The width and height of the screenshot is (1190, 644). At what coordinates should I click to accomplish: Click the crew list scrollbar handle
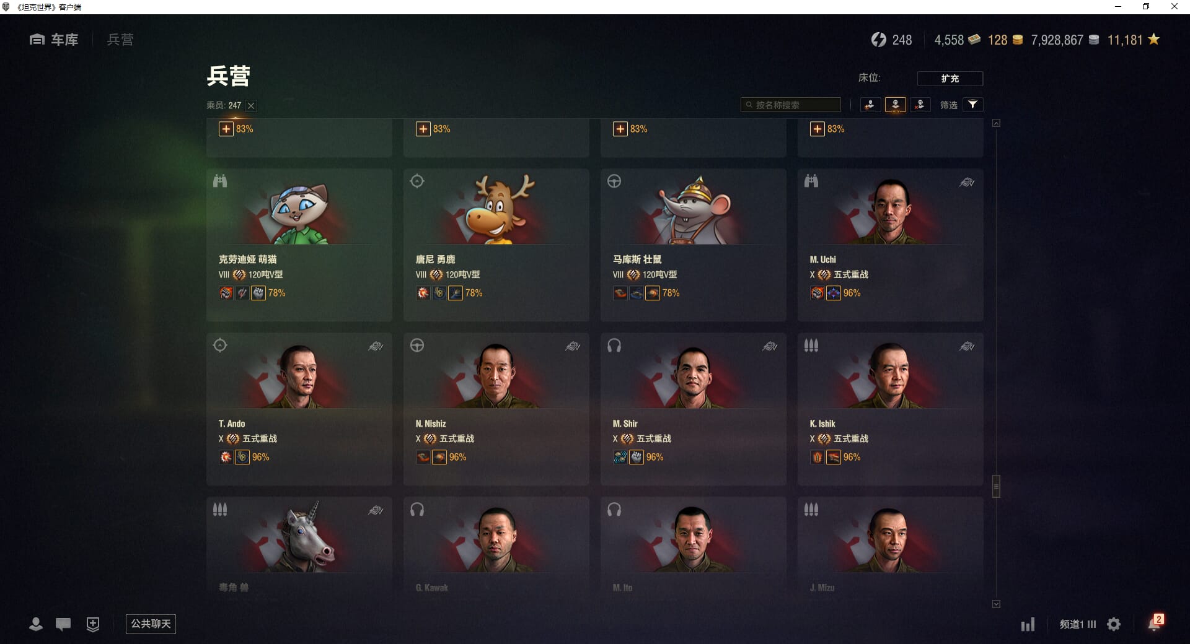tap(996, 486)
